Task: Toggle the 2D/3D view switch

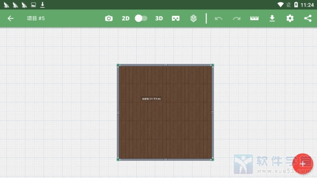Action: [x=141, y=18]
